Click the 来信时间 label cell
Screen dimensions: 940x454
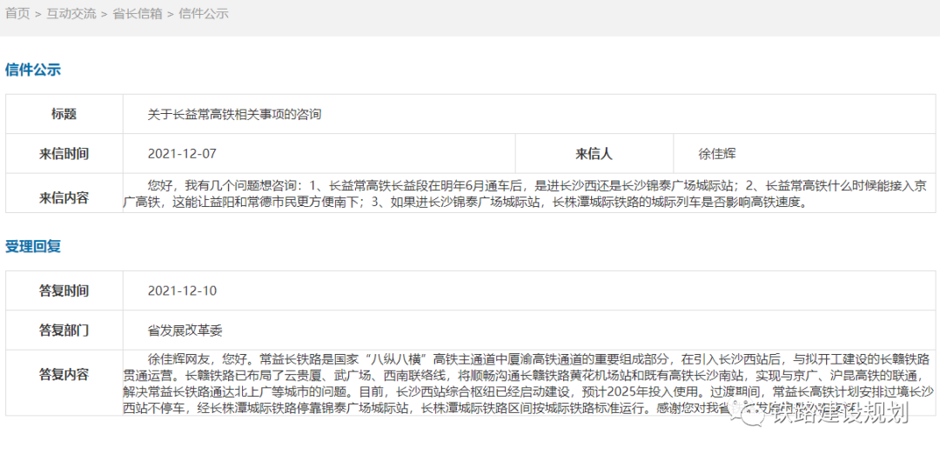point(64,153)
